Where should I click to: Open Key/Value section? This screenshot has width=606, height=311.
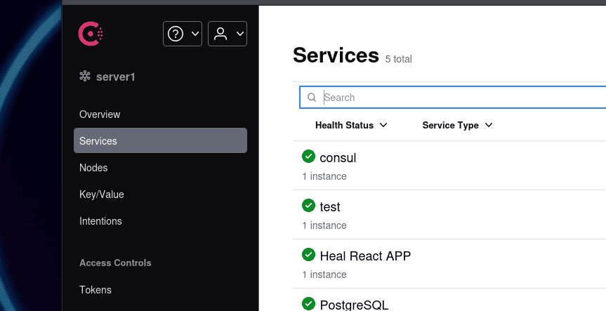pos(102,194)
